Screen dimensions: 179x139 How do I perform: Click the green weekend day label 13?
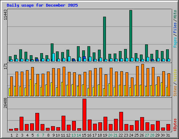73,135
